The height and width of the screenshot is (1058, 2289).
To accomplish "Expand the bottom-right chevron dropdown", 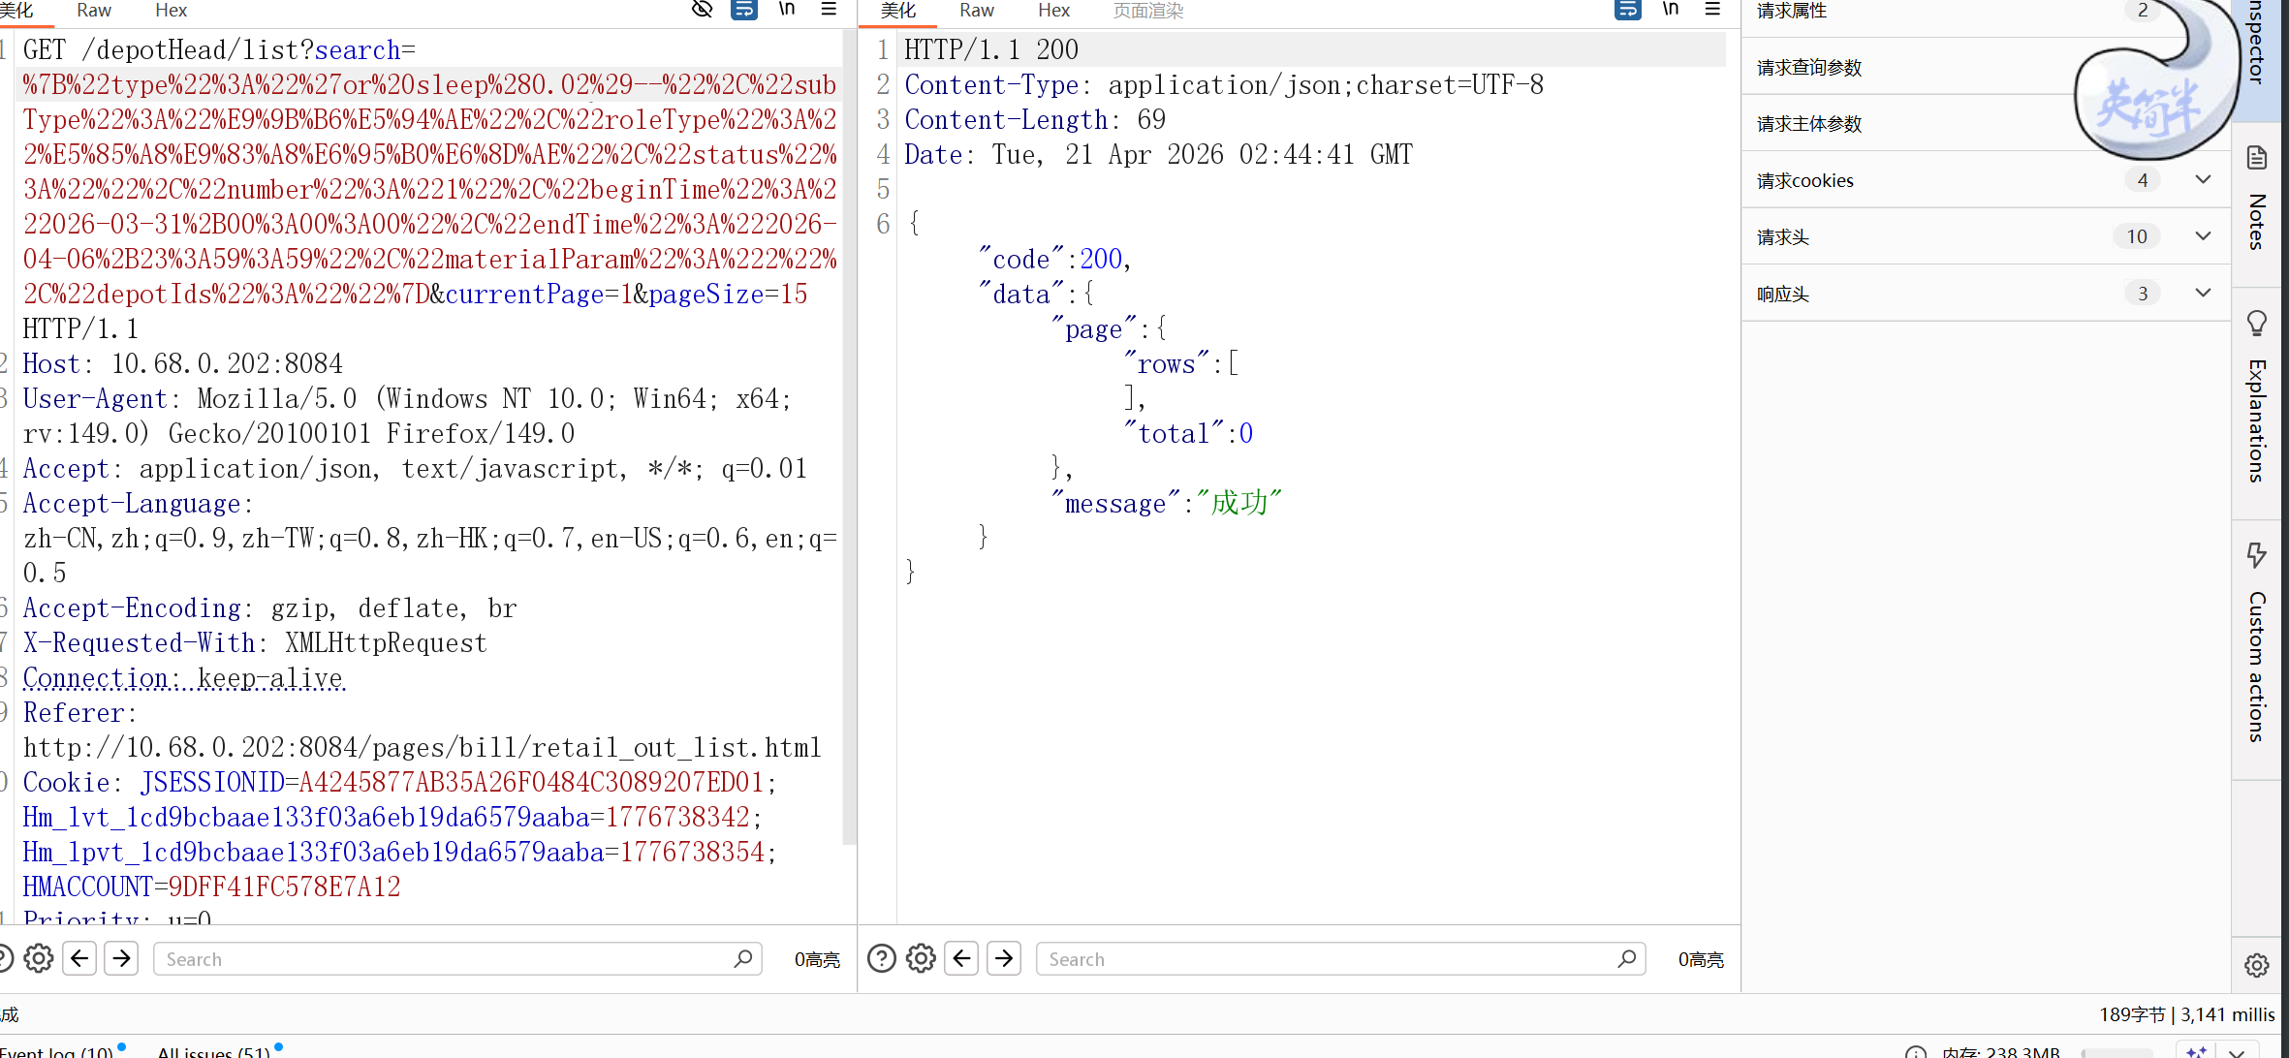I will coord(2237,1052).
